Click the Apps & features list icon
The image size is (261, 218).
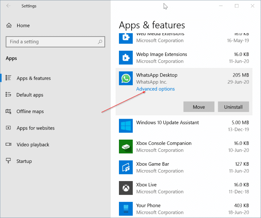(8, 78)
